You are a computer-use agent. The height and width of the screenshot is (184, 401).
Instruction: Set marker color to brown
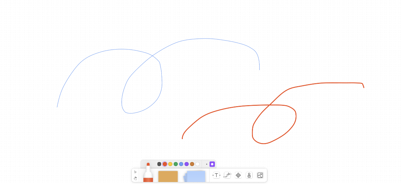click(192, 164)
